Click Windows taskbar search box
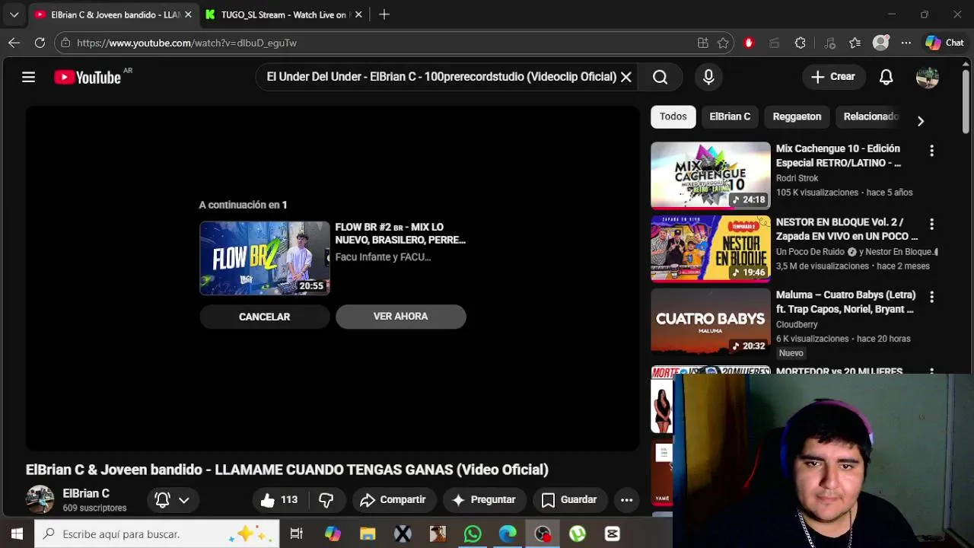Viewport: 974px width, 548px height. (157, 534)
